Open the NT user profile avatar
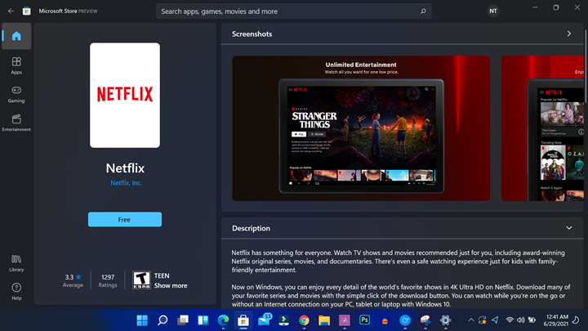The height and width of the screenshot is (331, 588). click(493, 11)
